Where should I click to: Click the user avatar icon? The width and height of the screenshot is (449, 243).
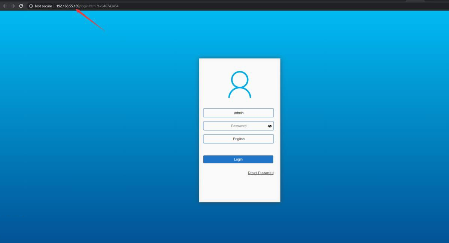240,84
